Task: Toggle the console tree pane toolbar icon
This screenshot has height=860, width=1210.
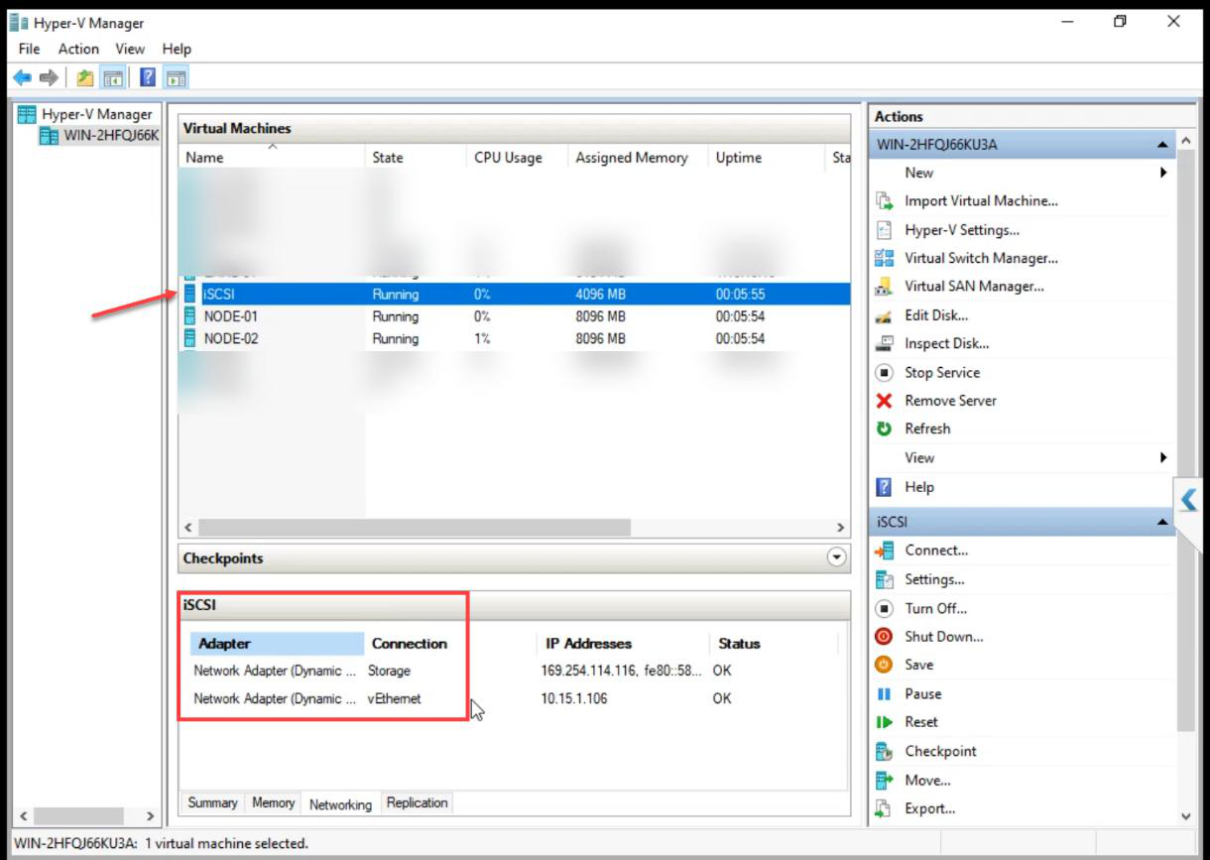Action: [x=112, y=77]
